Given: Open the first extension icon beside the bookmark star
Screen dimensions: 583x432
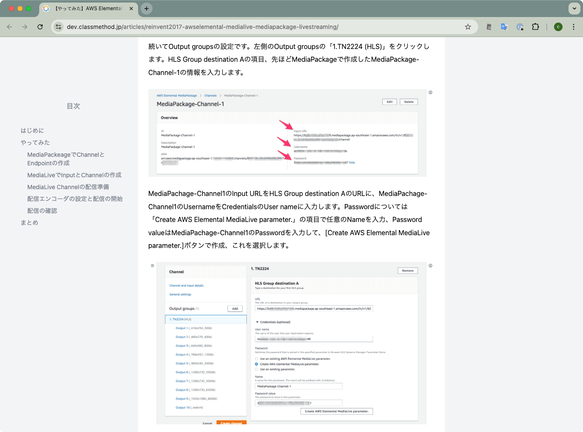Looking at the screenshot, I should point(489,27).
